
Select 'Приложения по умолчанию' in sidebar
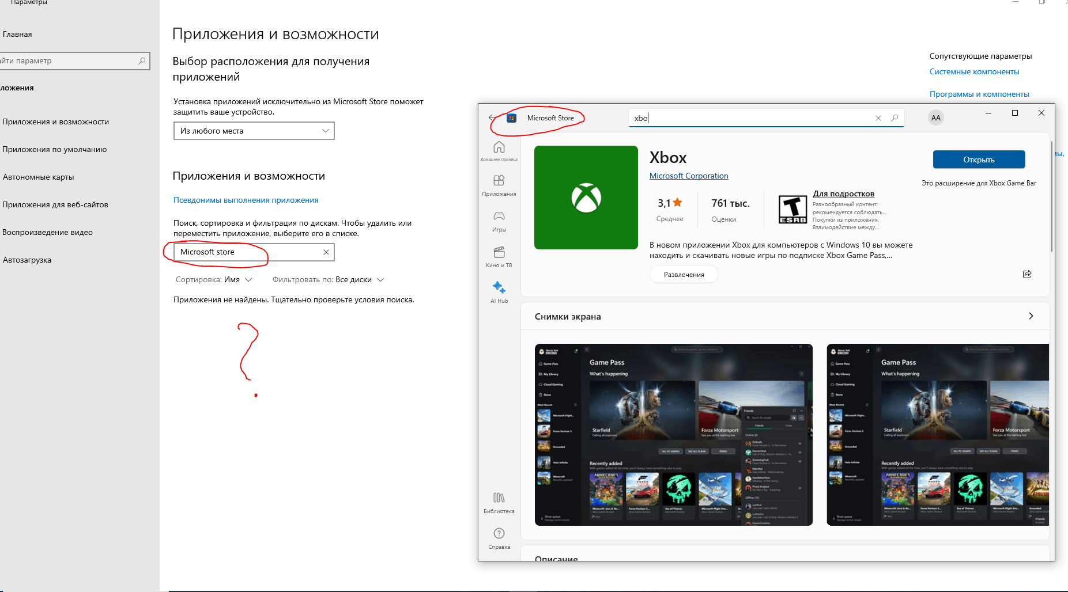tap(55, 149)
